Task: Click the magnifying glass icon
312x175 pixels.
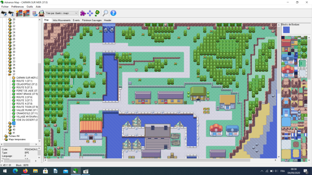Action: point(105,13)
